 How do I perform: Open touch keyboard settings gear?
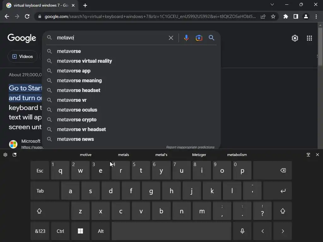5,154
